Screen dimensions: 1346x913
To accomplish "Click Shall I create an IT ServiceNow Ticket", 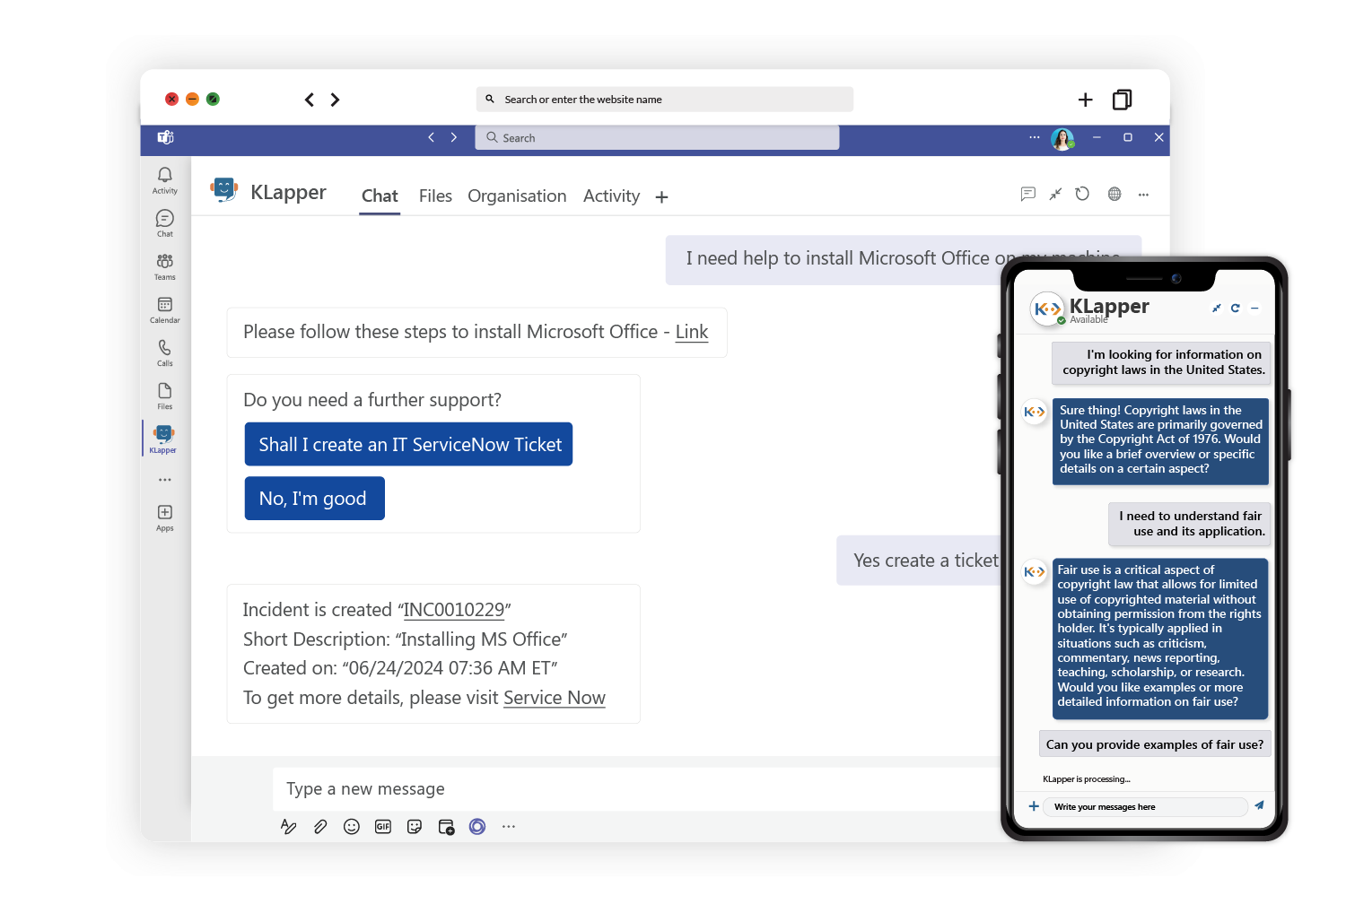I will click(409, 444).
